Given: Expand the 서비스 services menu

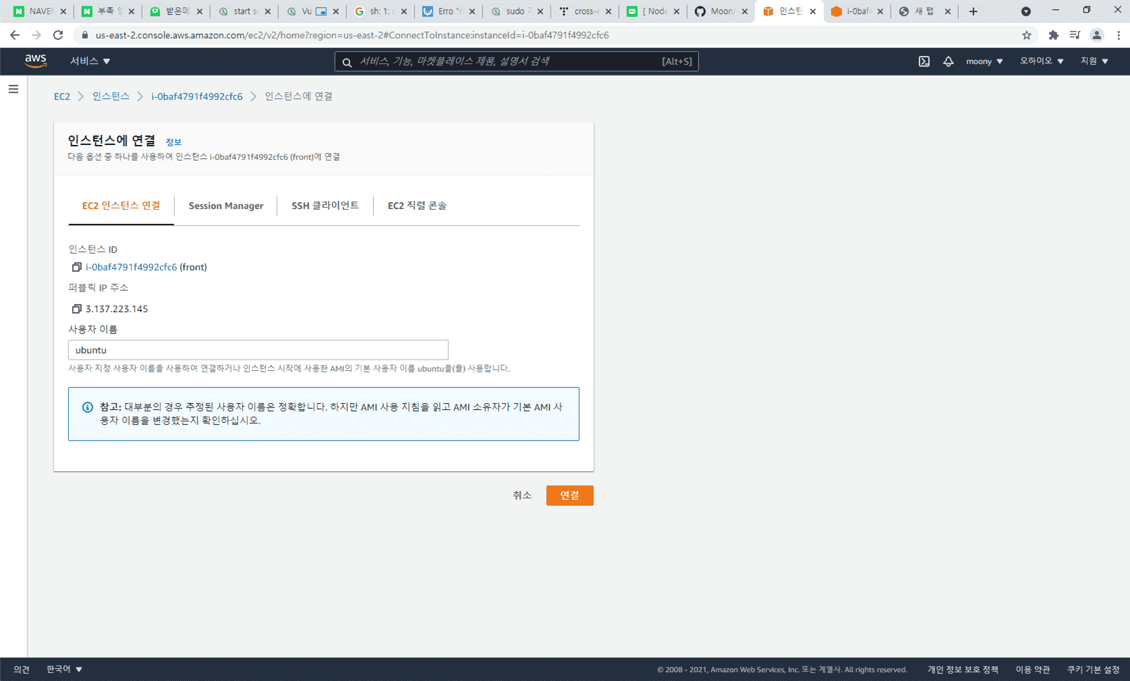Looking at the screenshot, I should (x=90, y=61).
